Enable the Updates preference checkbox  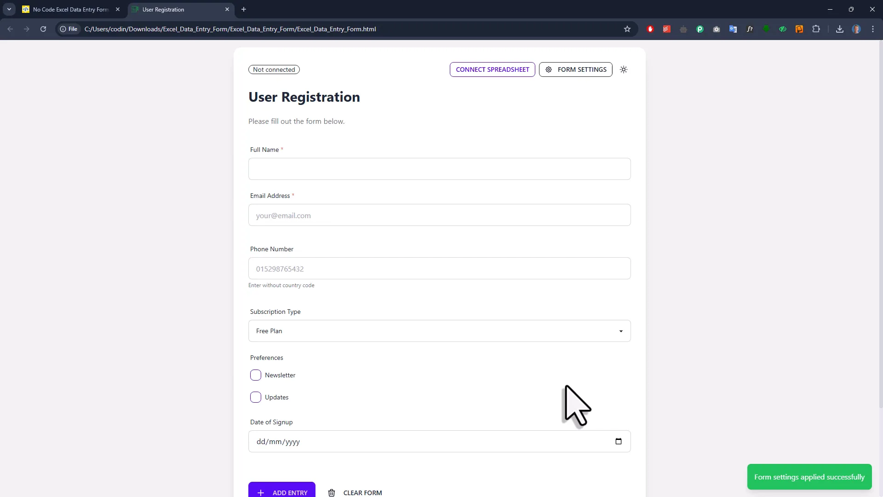tap(256, 397)
